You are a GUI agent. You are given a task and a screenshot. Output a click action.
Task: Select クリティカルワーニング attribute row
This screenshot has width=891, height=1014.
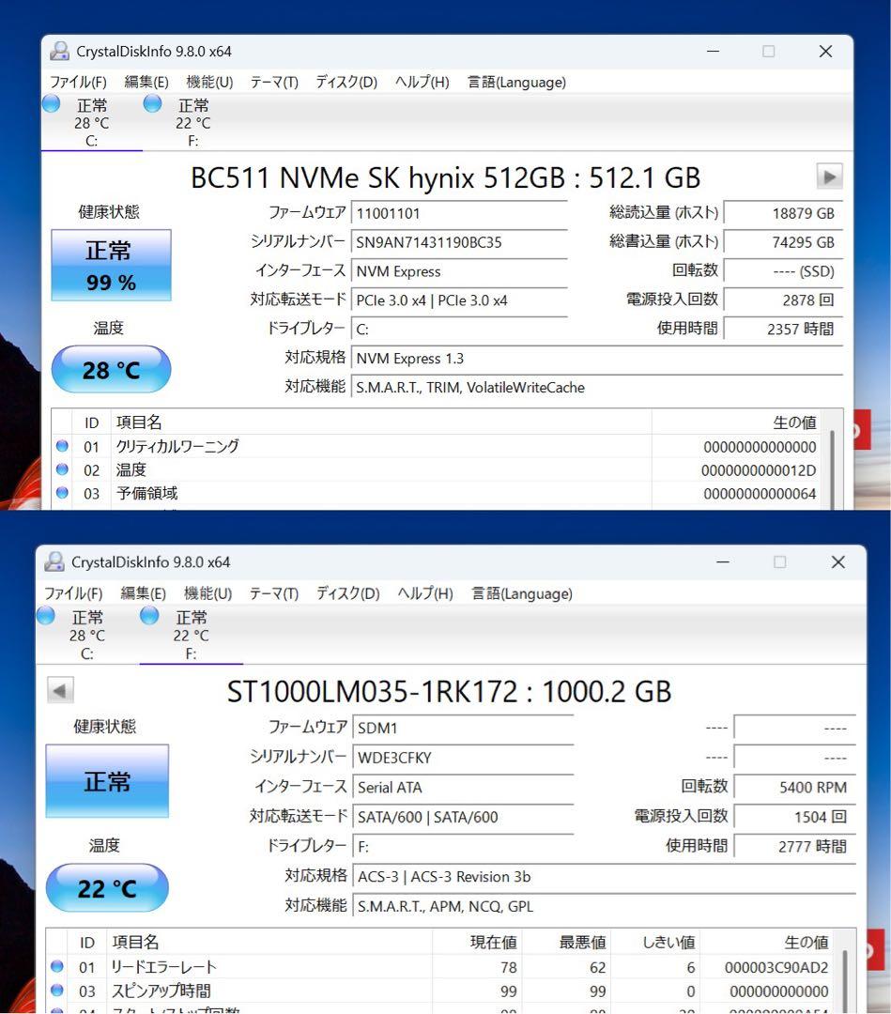438,446
